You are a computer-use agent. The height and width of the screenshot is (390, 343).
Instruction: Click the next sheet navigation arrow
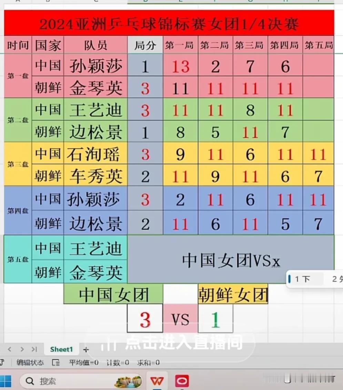click(22, 349)
